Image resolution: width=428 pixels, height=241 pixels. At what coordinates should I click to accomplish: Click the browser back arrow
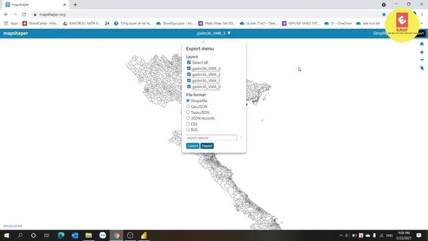pyautogui.click(x=6, y=15)
